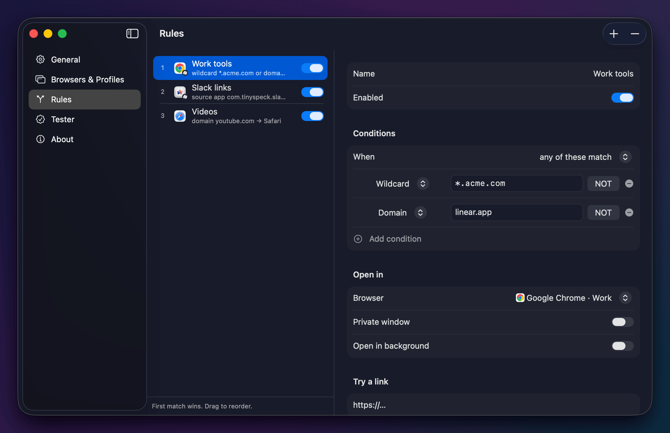The width and height of the screenshot is (670, 433).
Task: Disable the Work tools rule in list
Action: click(x=312, y=68)
